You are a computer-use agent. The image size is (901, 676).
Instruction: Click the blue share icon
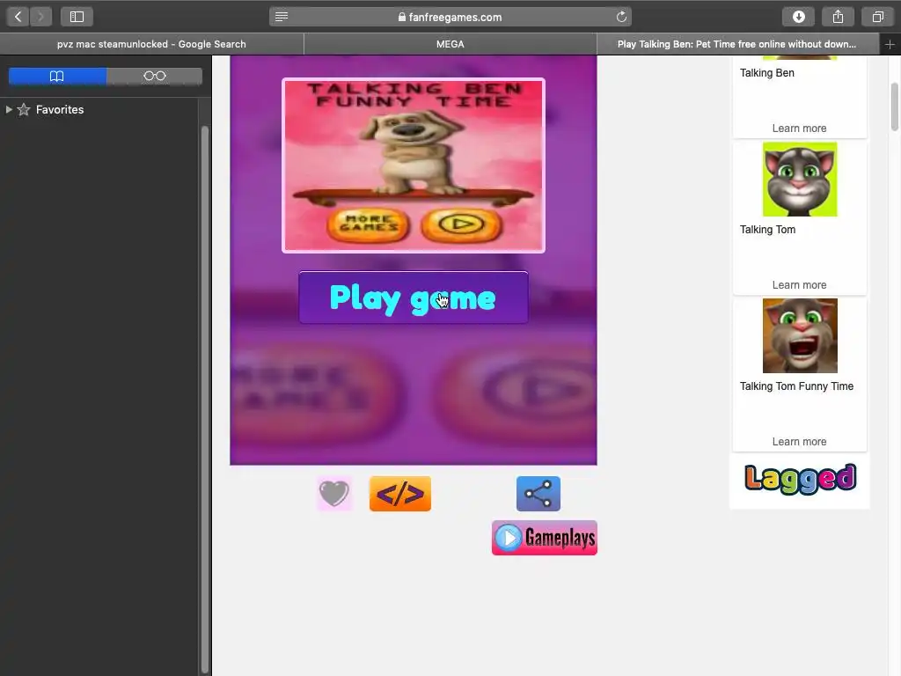[x=538, y=493]
